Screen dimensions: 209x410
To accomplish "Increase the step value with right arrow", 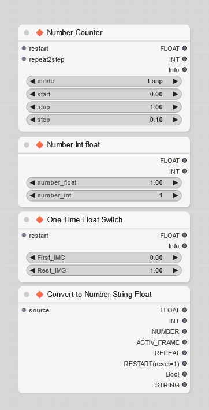I will click(176, 120).
